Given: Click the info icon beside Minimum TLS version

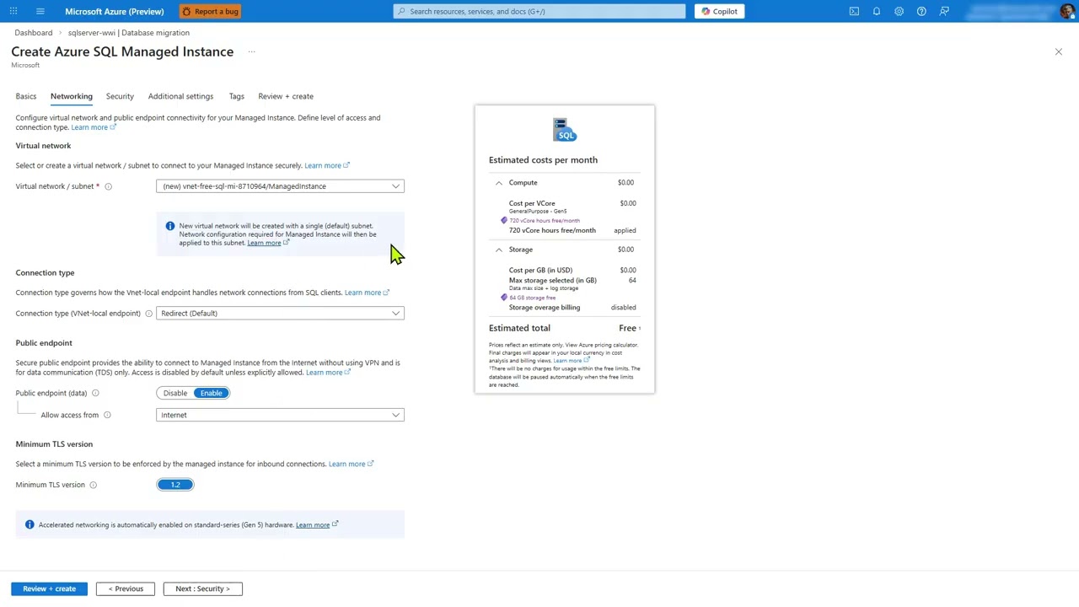Looking at the screenshot, I should tap(93, 485).
